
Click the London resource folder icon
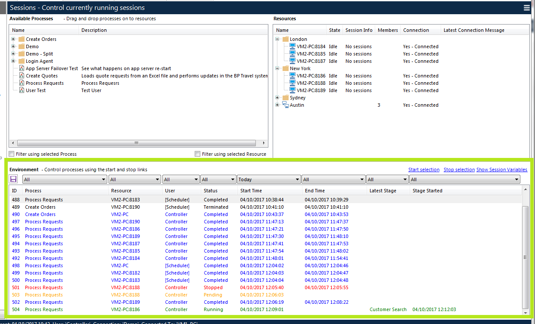tap(286, 39)
